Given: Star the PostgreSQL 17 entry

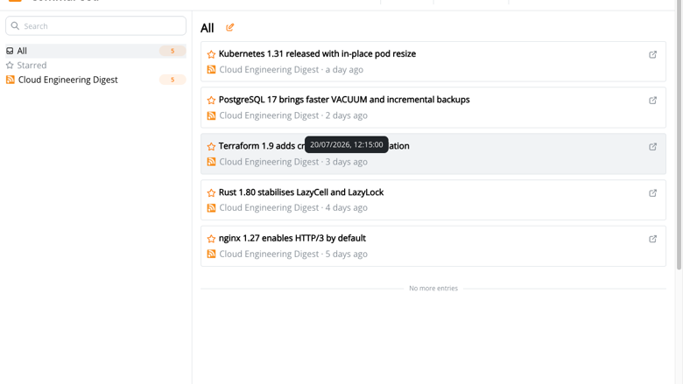Looking at the screenshot, I should coord(211,100).
